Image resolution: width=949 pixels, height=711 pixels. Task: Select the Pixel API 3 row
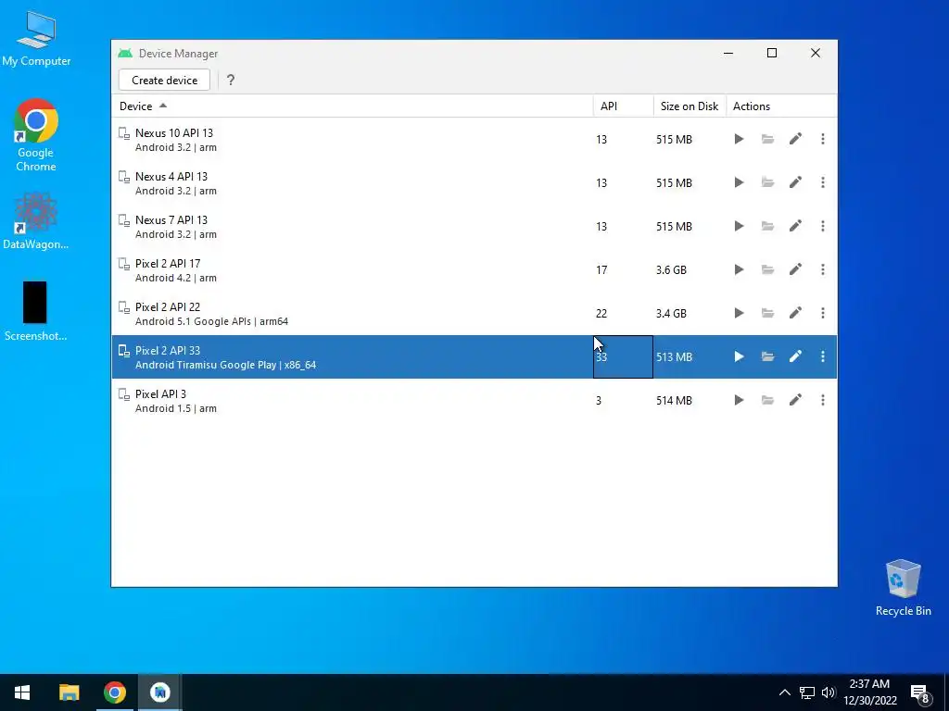click(x=474, y=400)
